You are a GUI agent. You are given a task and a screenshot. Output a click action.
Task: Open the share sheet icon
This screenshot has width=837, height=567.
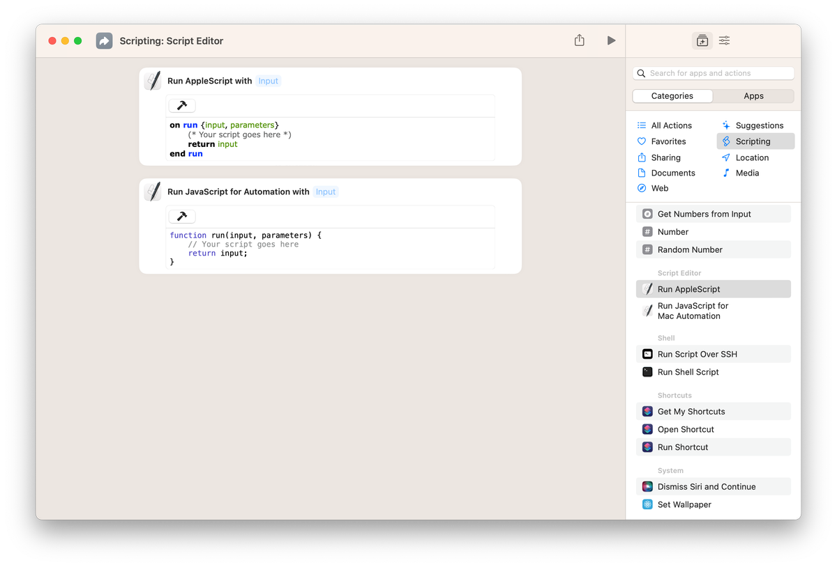point(579,40)
